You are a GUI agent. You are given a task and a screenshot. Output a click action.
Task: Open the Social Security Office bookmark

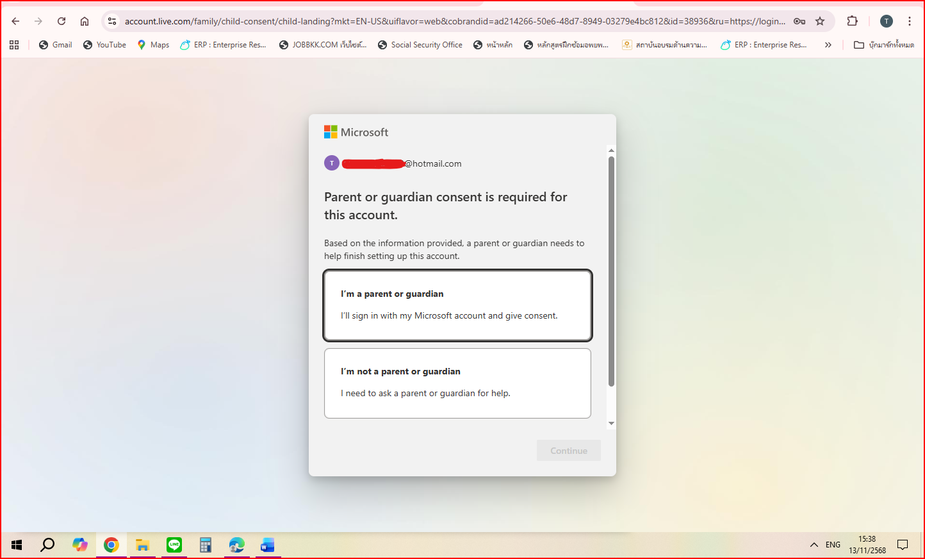420,45
